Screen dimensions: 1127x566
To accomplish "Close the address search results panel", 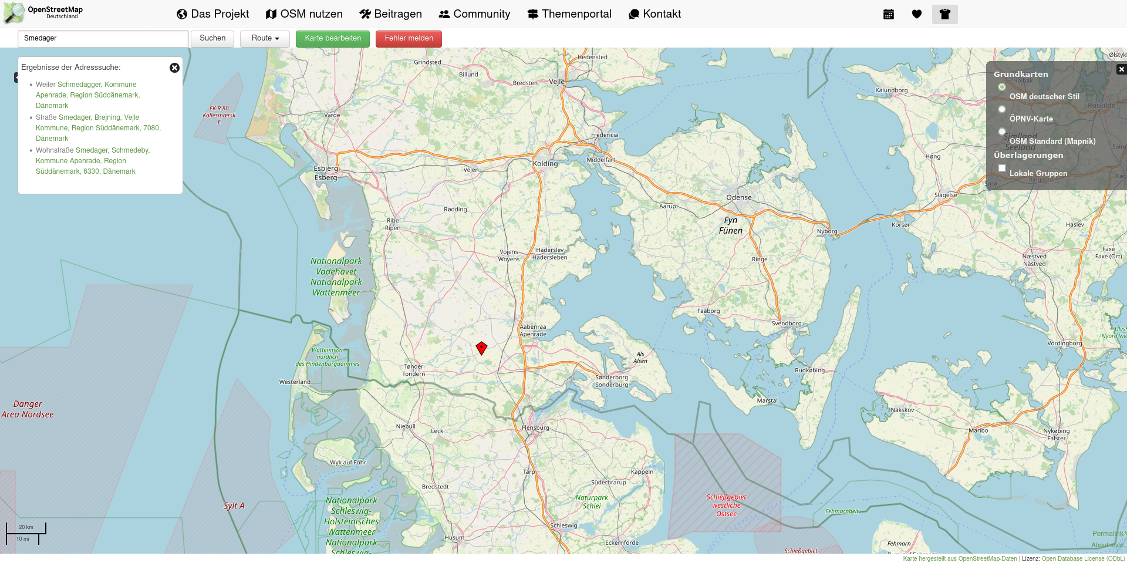I will [174, 68].
